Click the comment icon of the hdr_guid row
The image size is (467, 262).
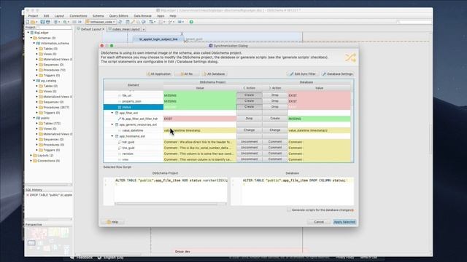(x=120, y=142)
